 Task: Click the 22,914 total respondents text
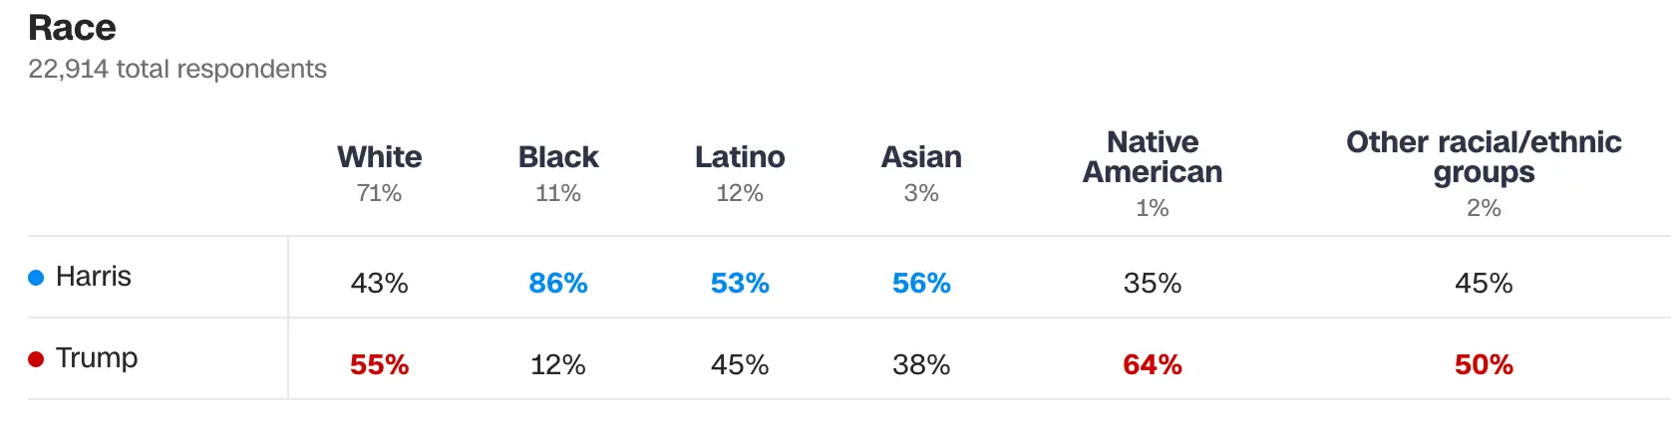point(177,69)
